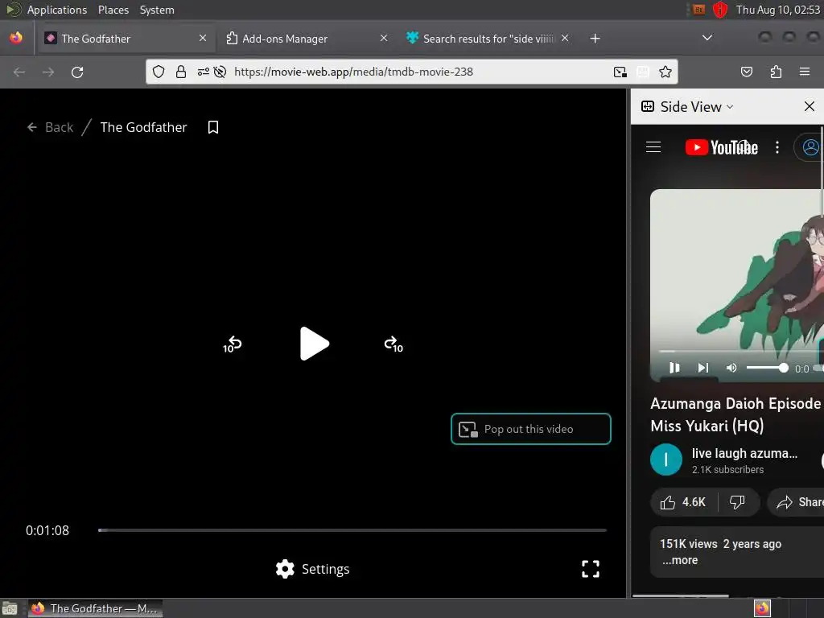Like the Azumanga Daioh video
The width and height of the screenshot is (824, 618).
point(682,502)
